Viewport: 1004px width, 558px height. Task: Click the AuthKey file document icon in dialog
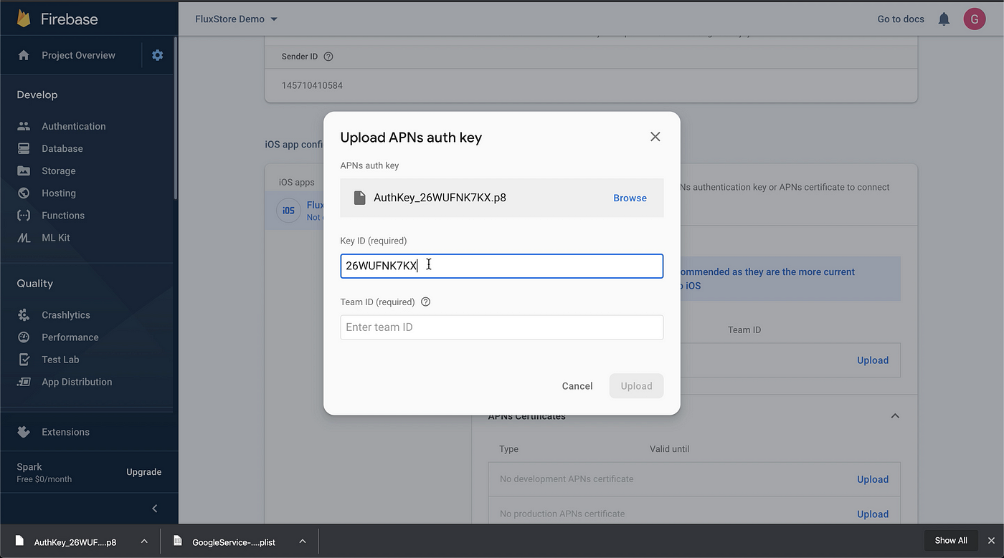[x=359, y=198]
